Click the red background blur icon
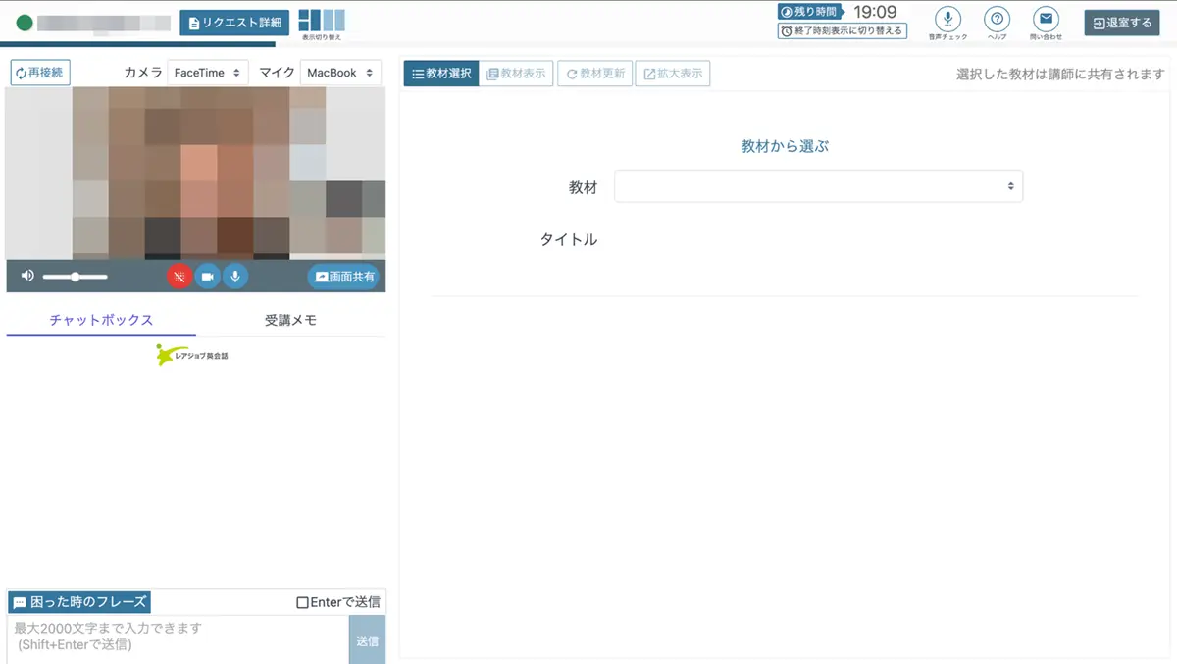 tap(179, 277)
